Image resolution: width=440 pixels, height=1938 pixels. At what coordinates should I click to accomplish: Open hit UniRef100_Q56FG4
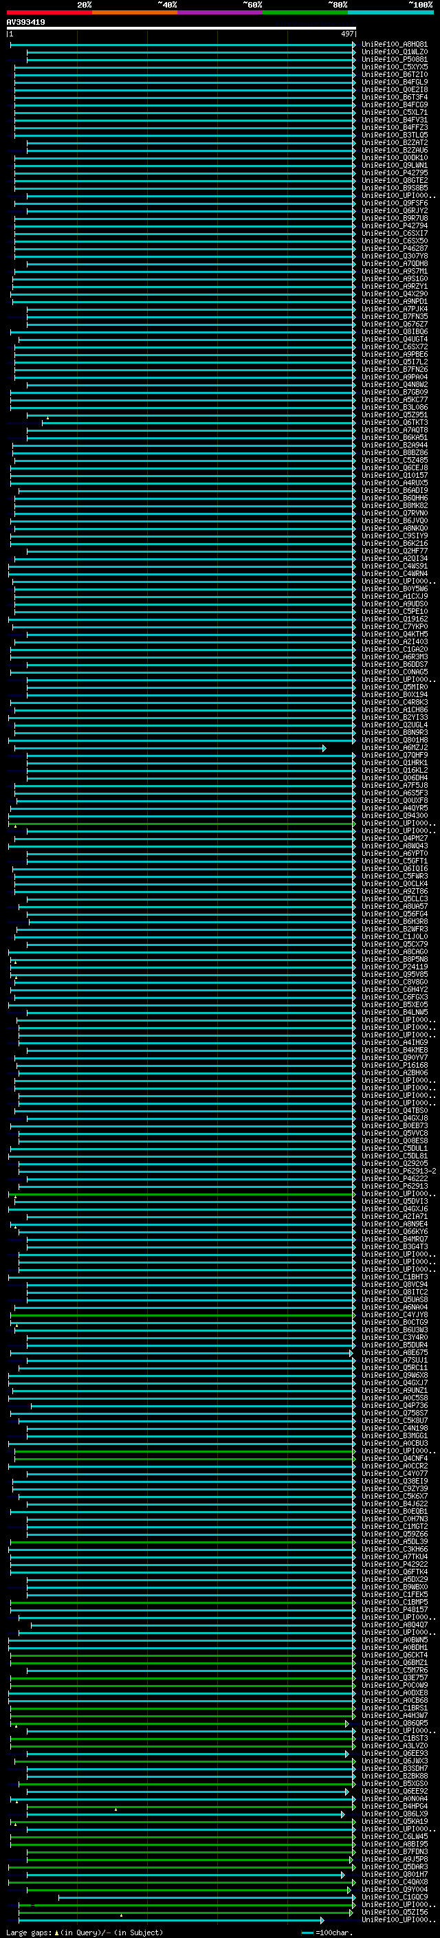pos(394,914)
